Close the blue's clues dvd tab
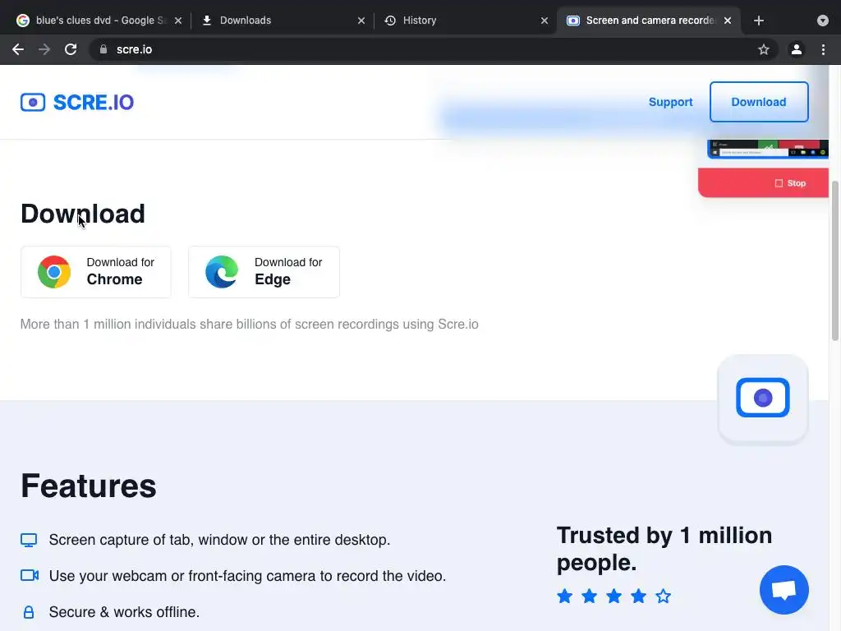 (178, 21)
